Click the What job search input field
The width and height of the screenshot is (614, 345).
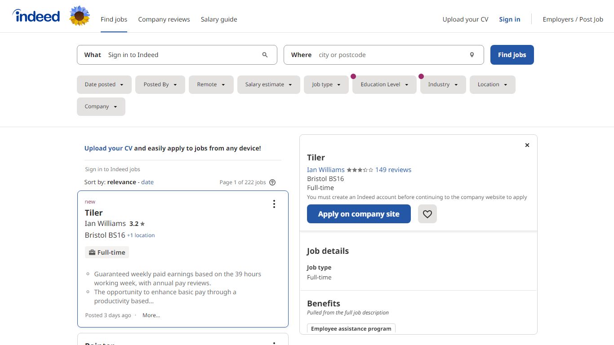point(177,55)
